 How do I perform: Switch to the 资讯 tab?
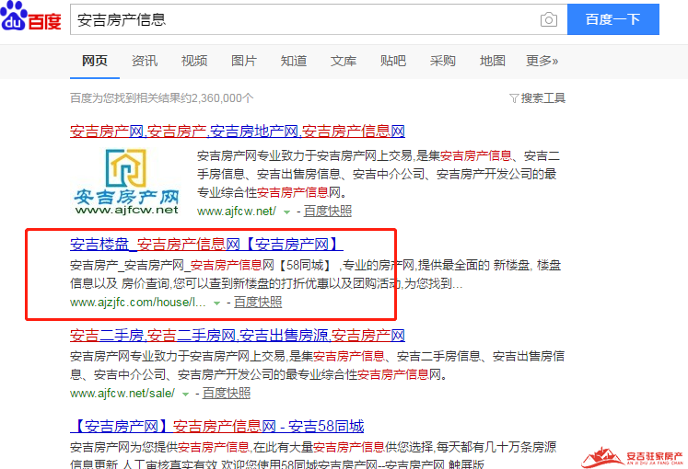coord(145,61)
